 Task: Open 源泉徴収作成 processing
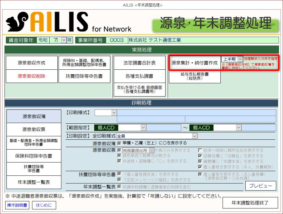coord(31,63)
